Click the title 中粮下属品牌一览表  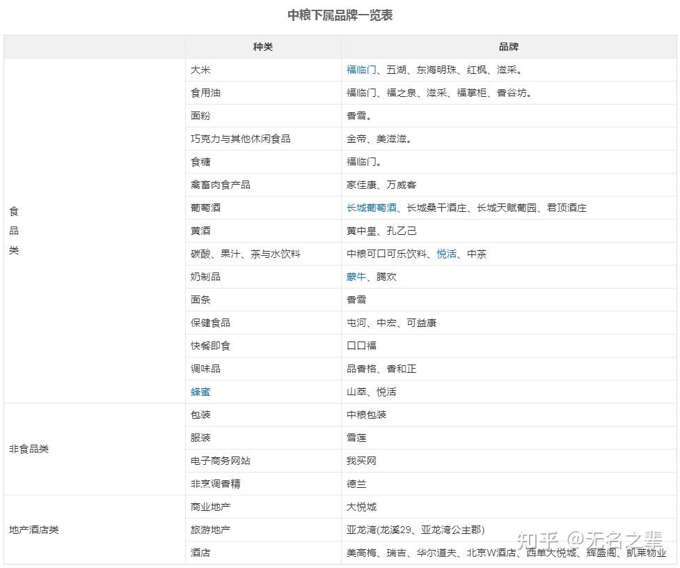tap(340, 15)
